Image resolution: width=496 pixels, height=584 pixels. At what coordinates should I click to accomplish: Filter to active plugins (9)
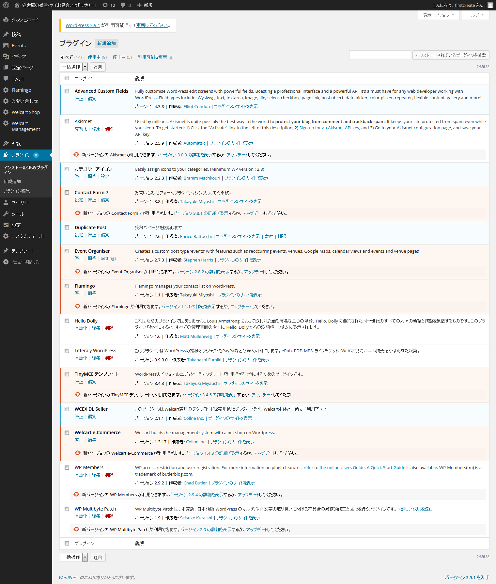pos(94,57)
